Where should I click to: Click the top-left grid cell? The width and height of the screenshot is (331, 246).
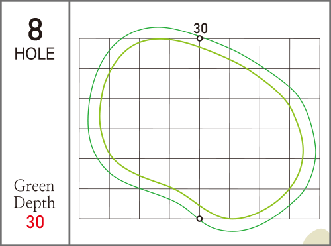click(x=95, y=54)
